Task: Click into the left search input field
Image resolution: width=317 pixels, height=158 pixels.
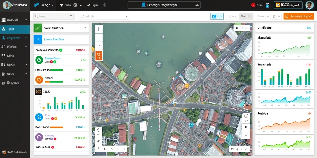Action: [54, 17]
